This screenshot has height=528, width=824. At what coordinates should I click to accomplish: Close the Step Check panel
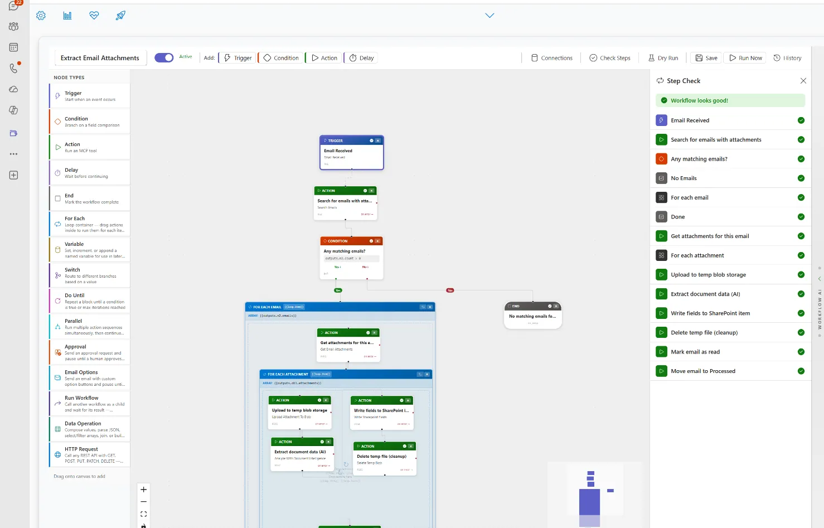tap(803, 81)
